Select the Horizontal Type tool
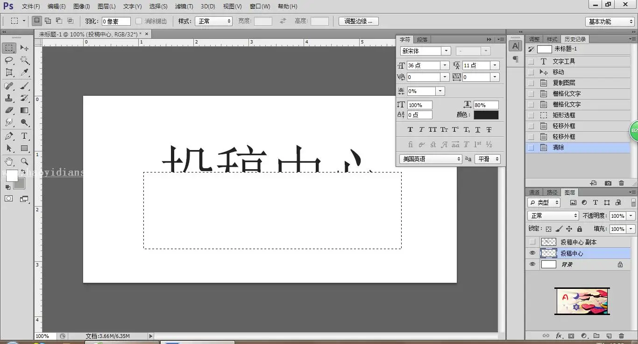This screenshot has width=638, height=344. (x=24, y=136)
